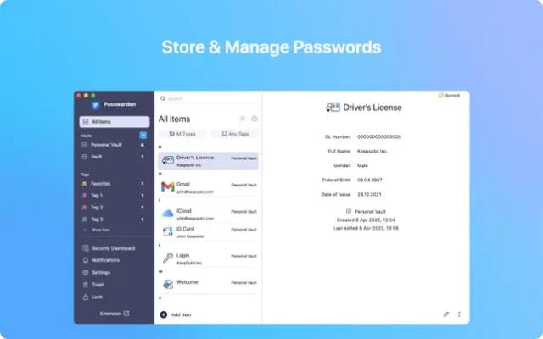Open the Trash in sidebar
Image resolution: width=543 pixels, height=339 pixels.
point(100,285)
